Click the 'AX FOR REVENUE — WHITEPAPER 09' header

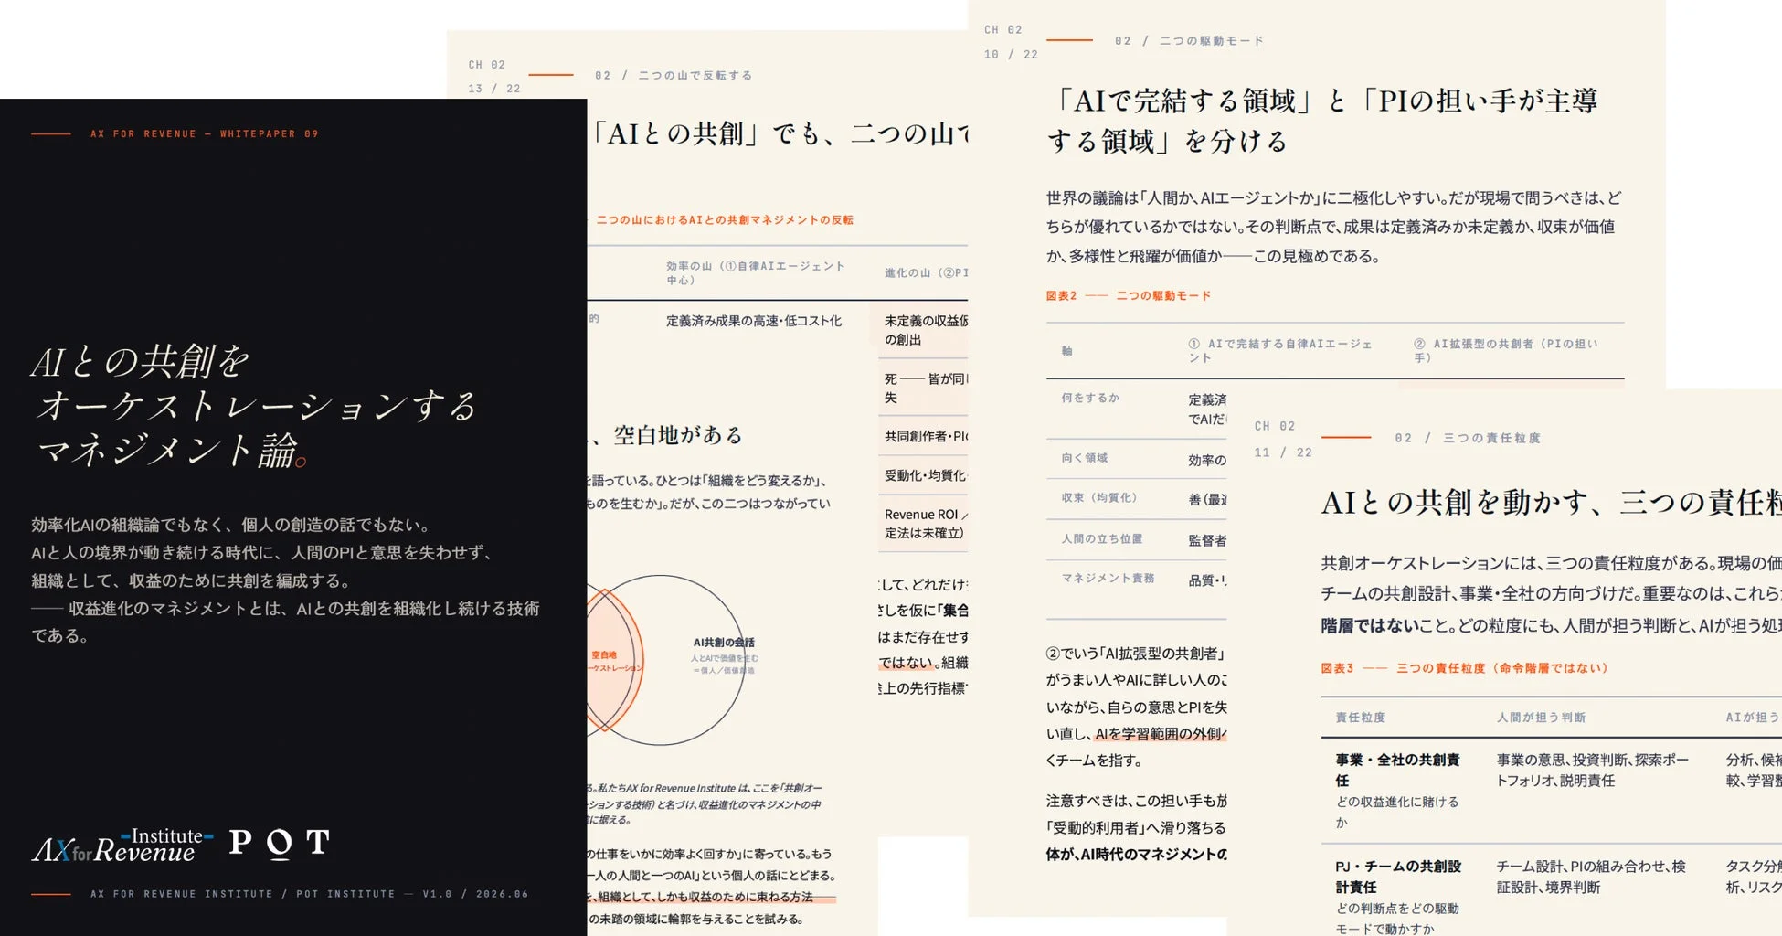(205, 133)
